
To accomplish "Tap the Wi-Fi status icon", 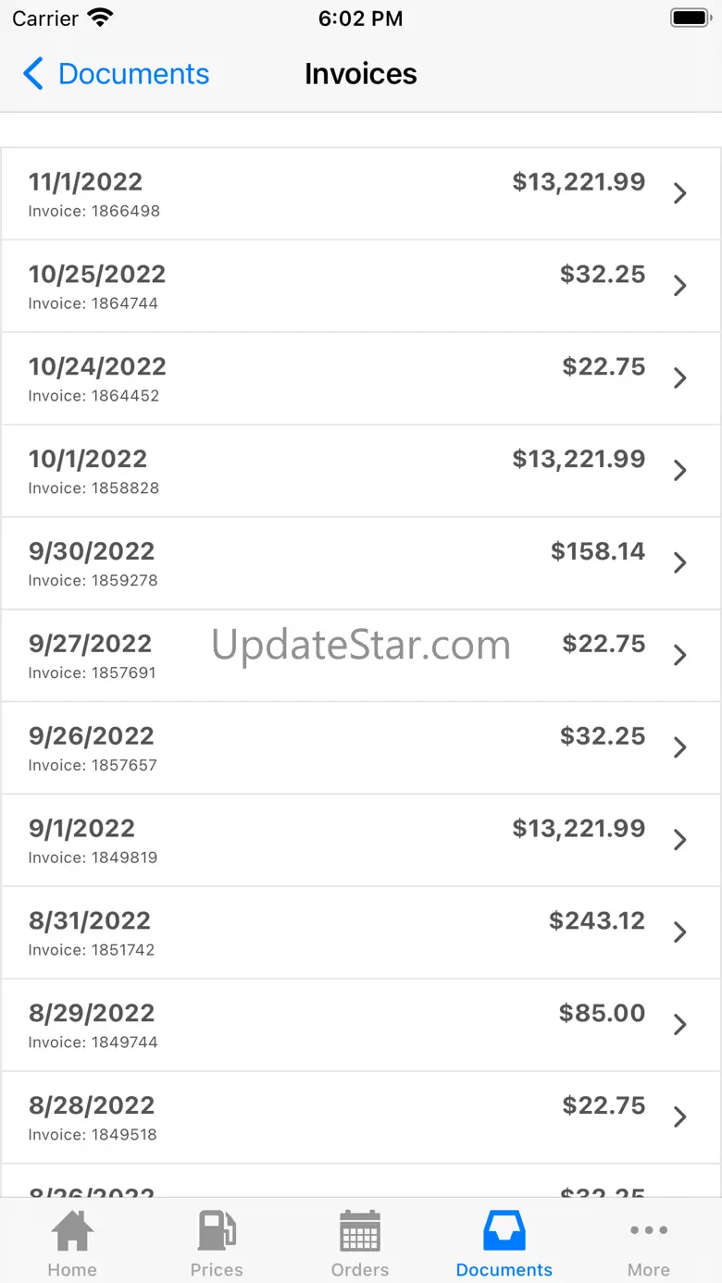I will [99, 18].
